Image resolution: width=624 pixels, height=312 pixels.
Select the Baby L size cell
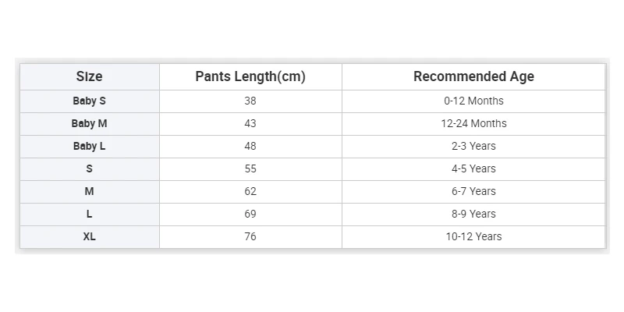coord(90,146)
